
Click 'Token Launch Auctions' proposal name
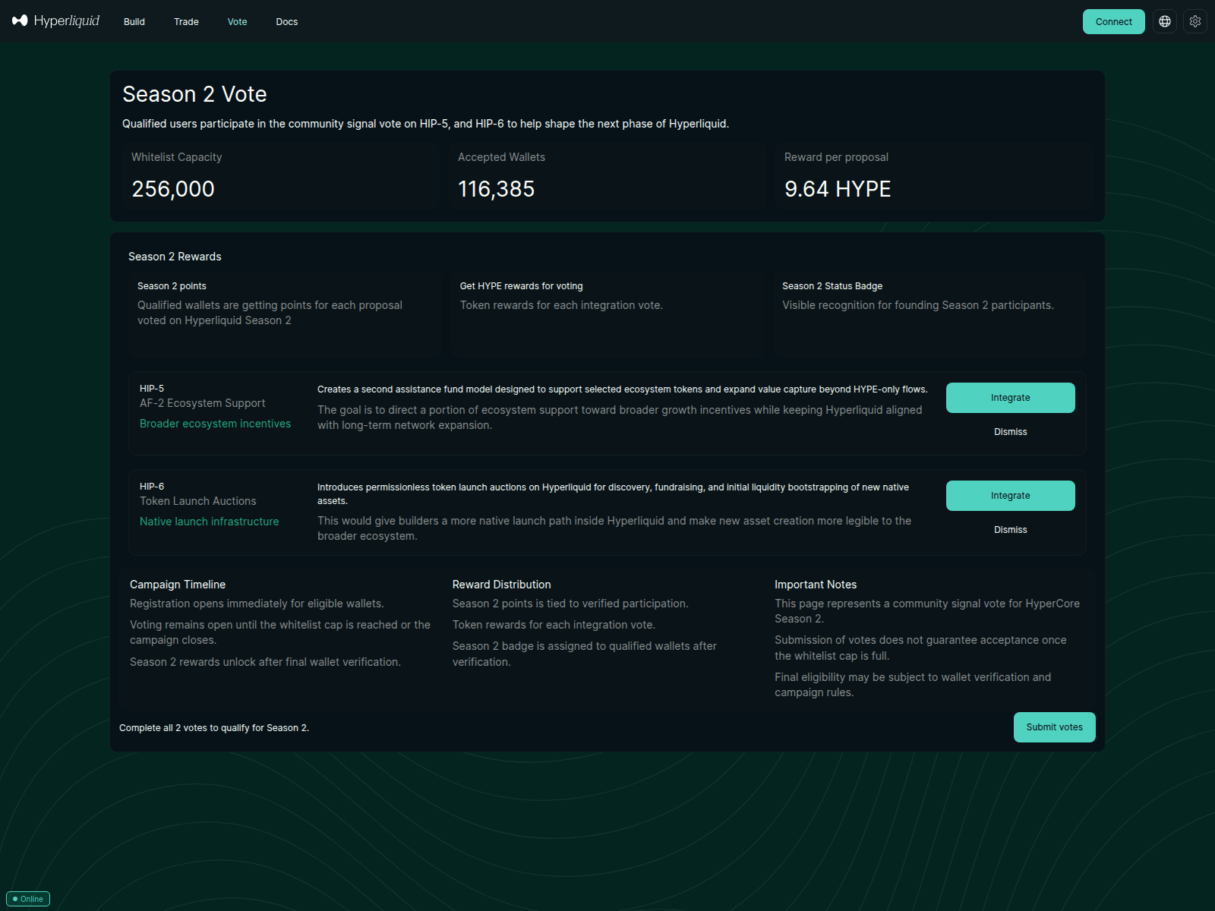click(198, 501)
